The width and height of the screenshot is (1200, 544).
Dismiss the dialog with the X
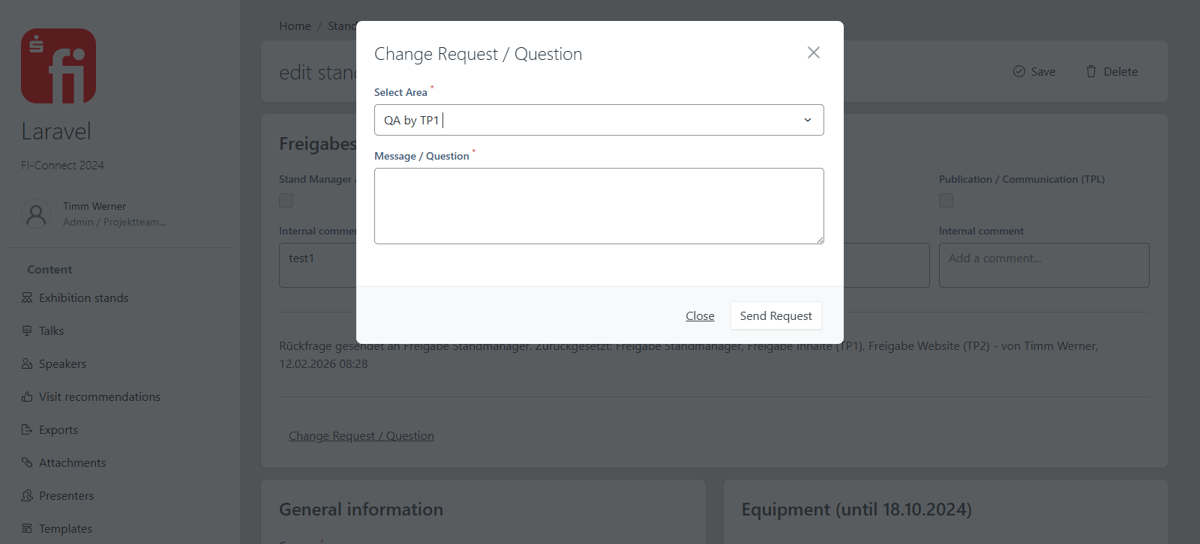coord(813,52)
